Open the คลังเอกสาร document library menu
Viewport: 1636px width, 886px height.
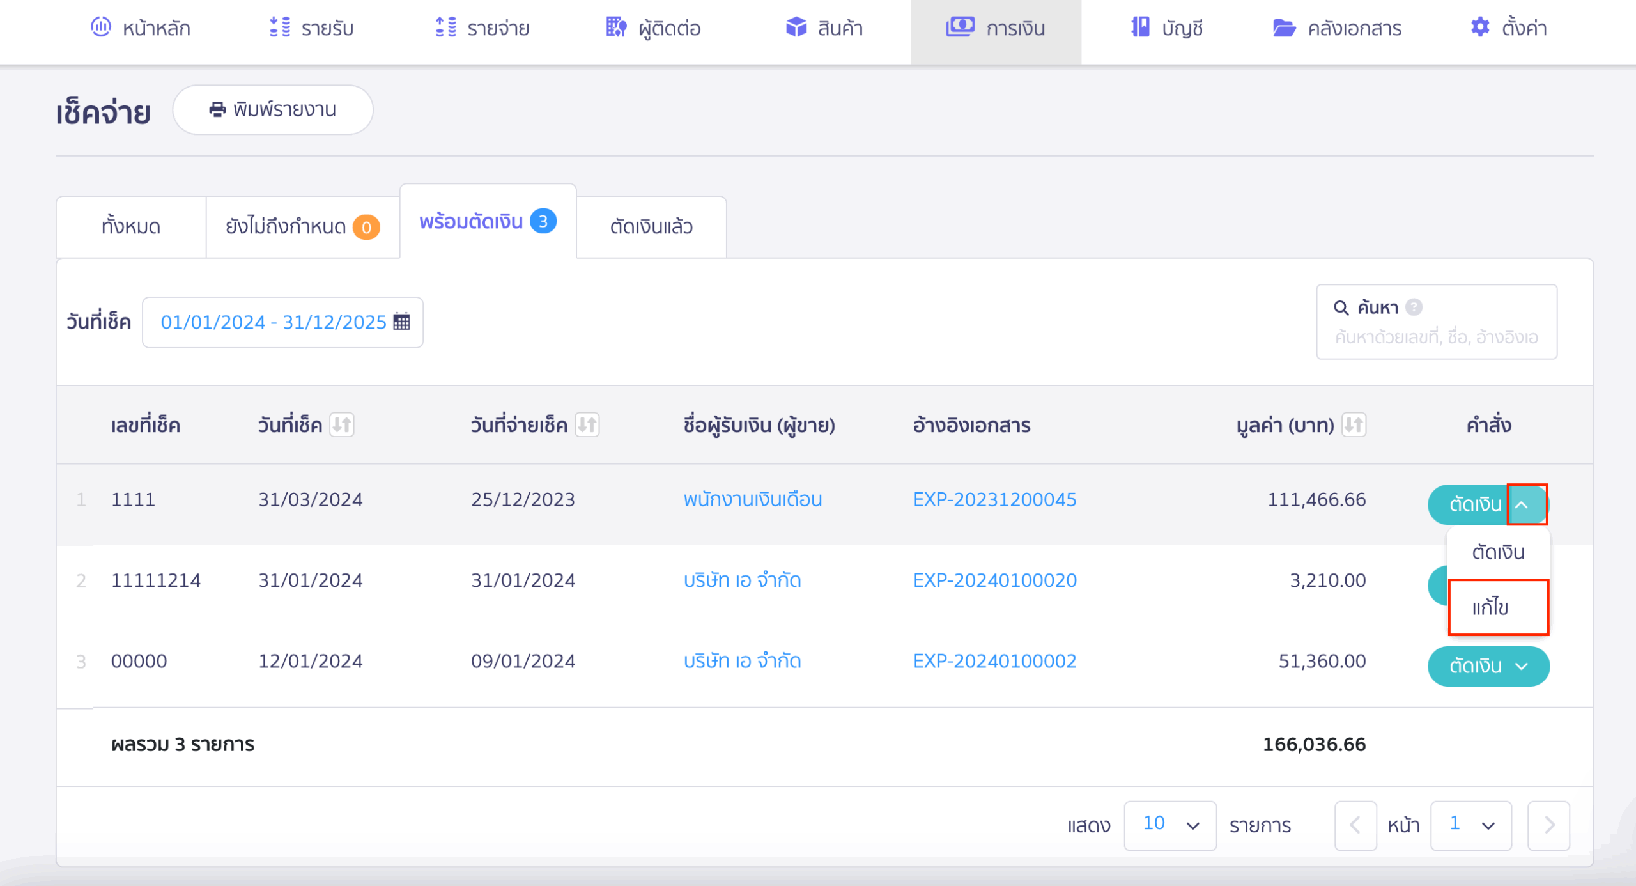pyautogui.click(x=1337, y=28)
